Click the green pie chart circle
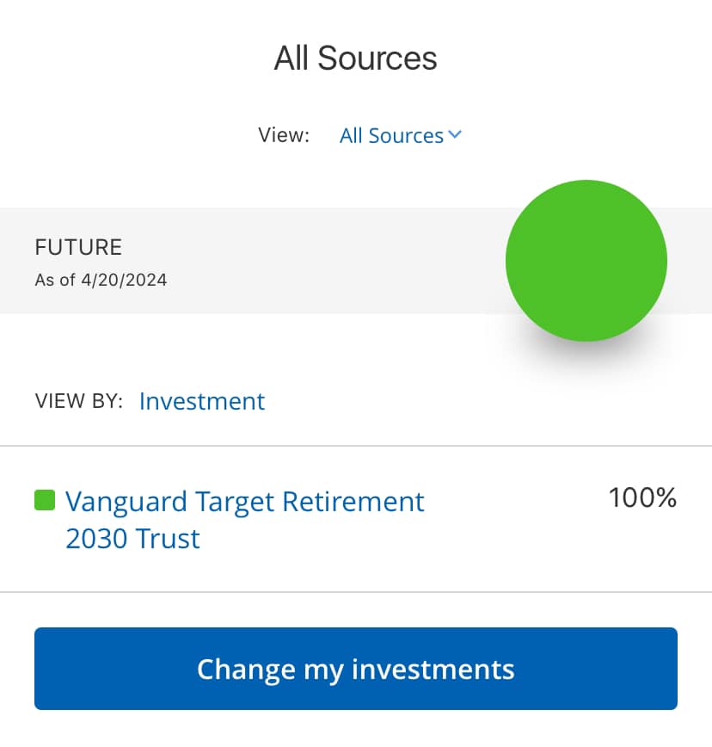This screenshot has height=747, width=712. pyautogui.click(x=586, y=261)
